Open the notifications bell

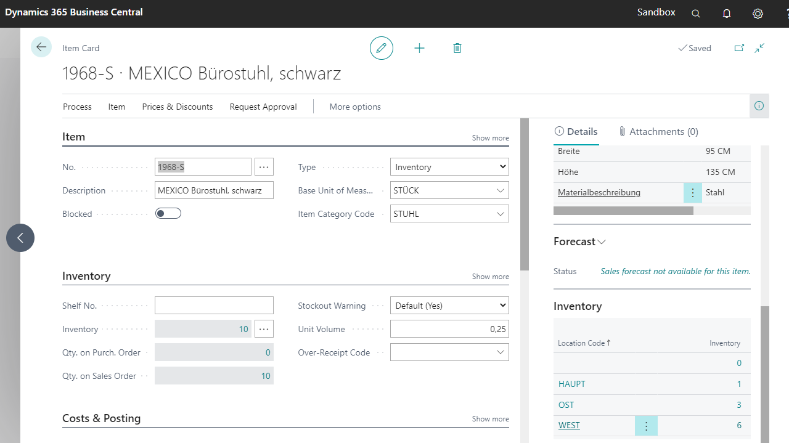click(727, 14)
